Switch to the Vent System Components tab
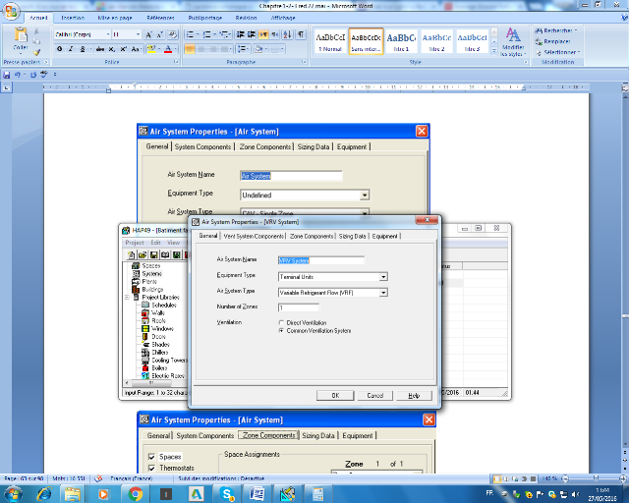This screenshot has height=503, width=629. [x=254, y=236]
